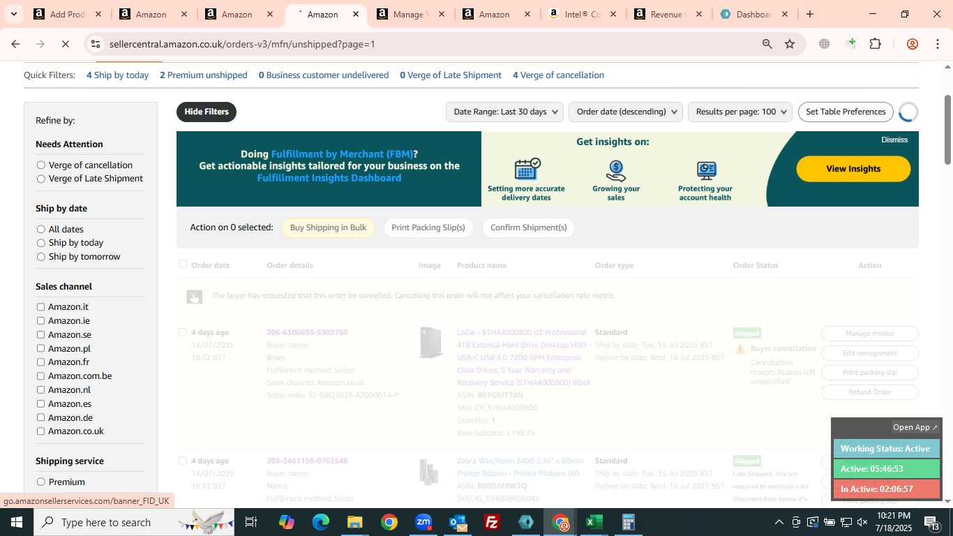Viewport: 953px width, 536px height.
Task: Open the browser extensions puzzle icon
Action: (x=875, y=44)
